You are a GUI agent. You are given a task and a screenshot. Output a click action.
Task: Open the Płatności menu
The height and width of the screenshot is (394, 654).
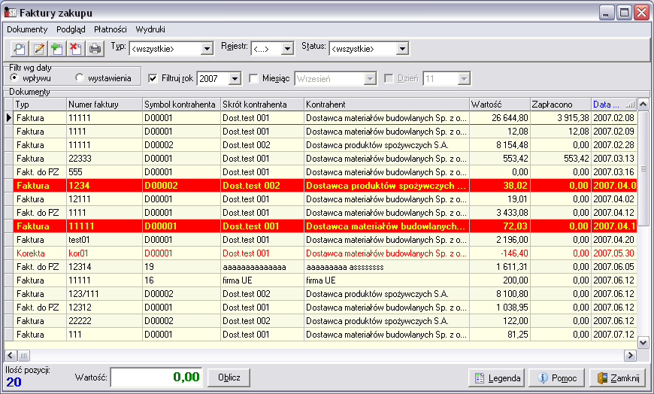[110, 29]
